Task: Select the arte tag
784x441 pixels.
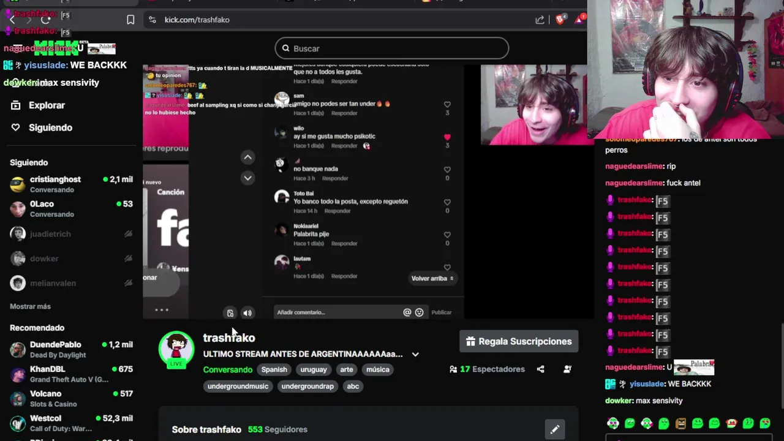Action: [x=347, y=369]
